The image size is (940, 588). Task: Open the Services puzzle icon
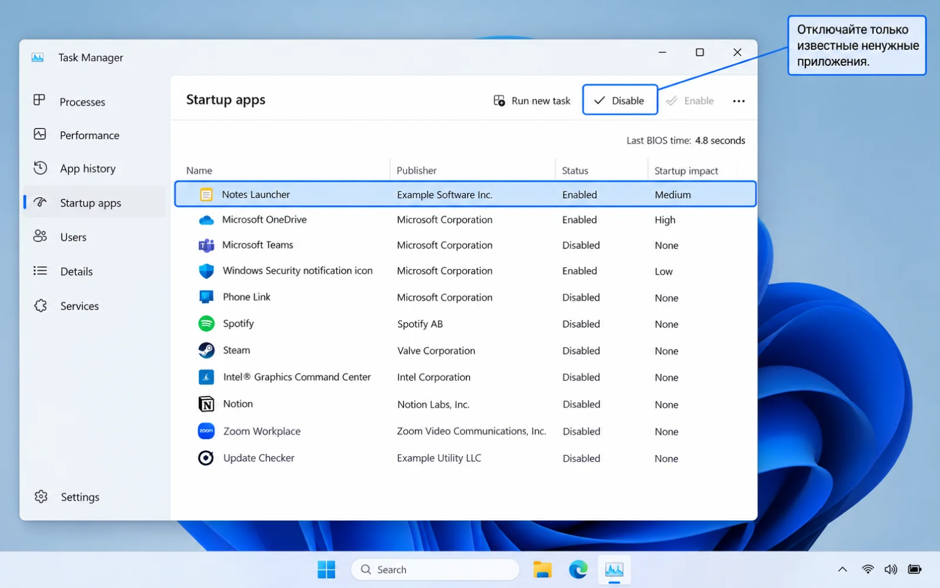pyautogui.click(x=41, y=305)
